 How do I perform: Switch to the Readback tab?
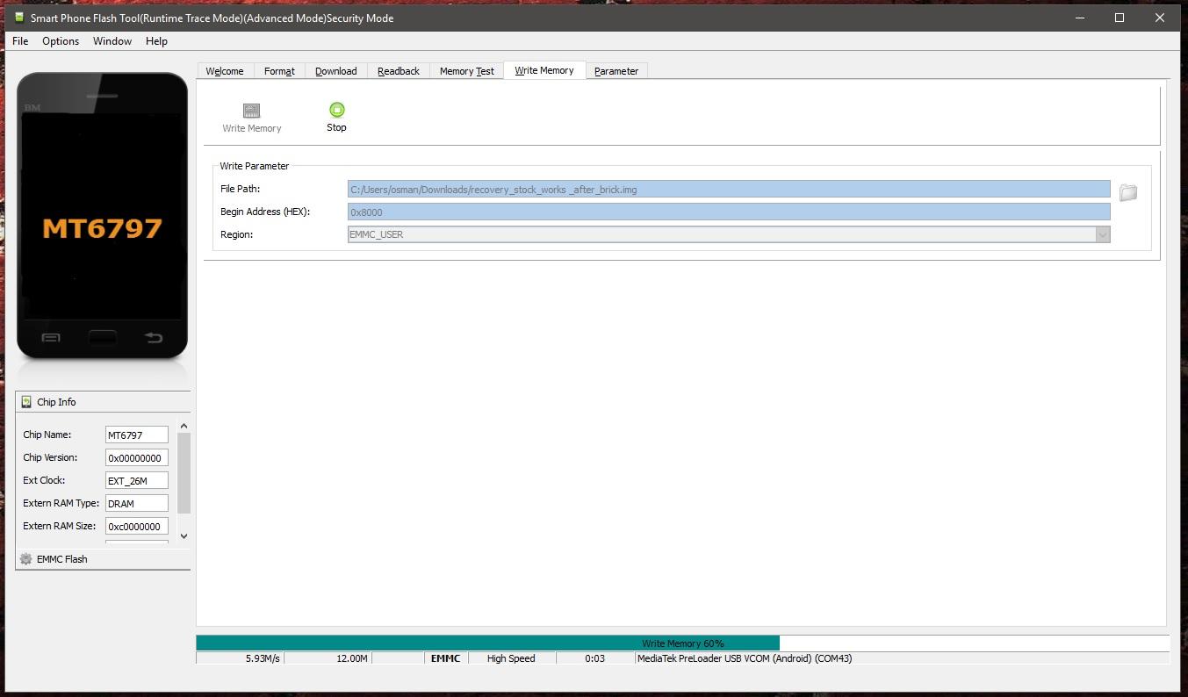[398, 71]
